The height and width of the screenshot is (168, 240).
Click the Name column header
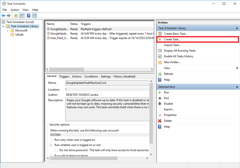pyautogui.click(x=57, y=24)
